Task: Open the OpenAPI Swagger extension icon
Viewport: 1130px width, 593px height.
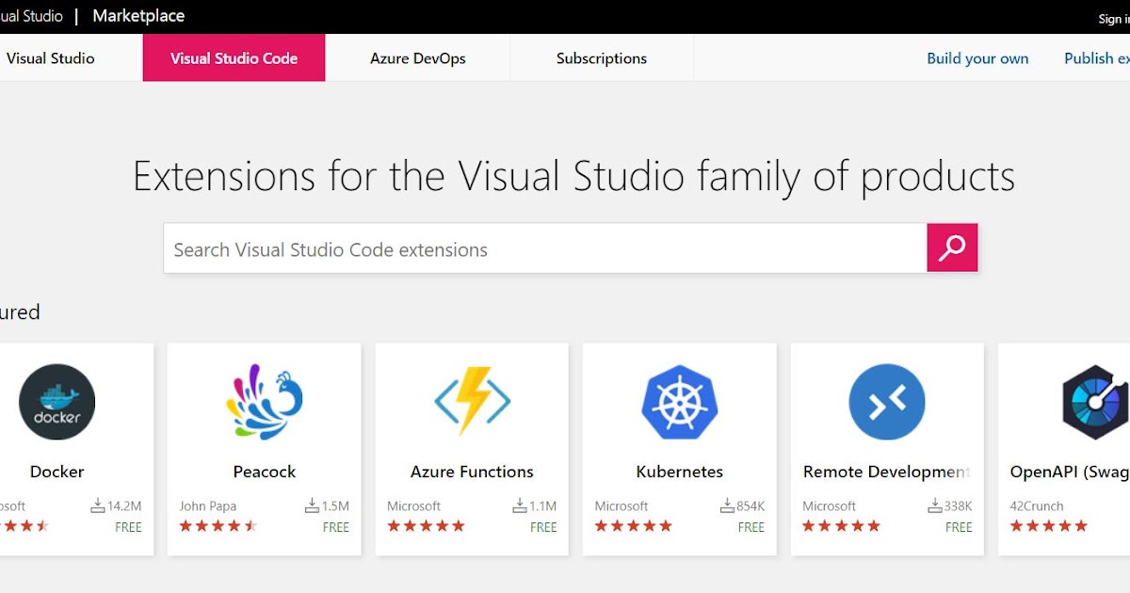Action: [x=1094, y=402]
